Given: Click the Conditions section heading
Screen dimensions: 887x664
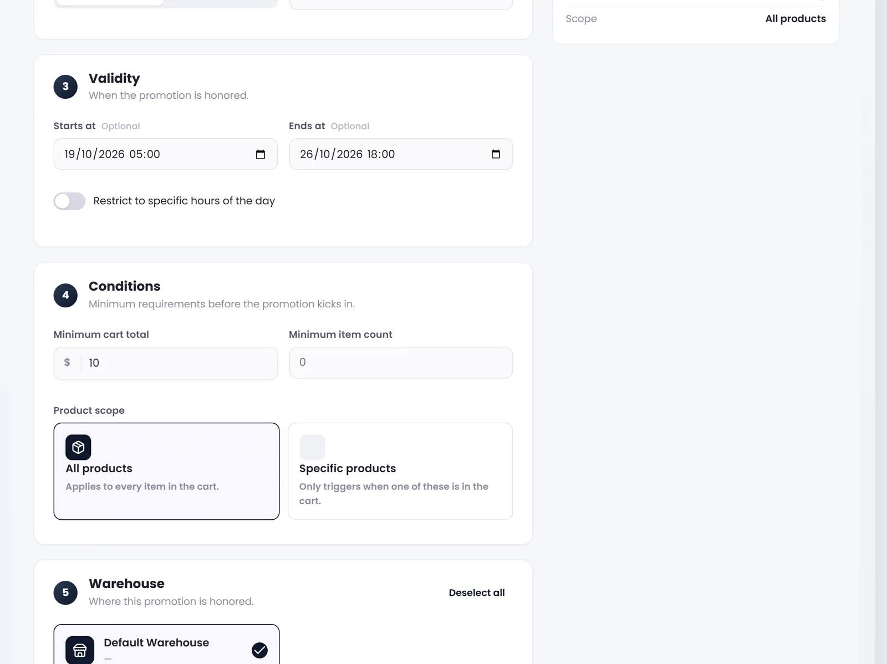Looking at the screenshot, I should click(x=124, y=286).
